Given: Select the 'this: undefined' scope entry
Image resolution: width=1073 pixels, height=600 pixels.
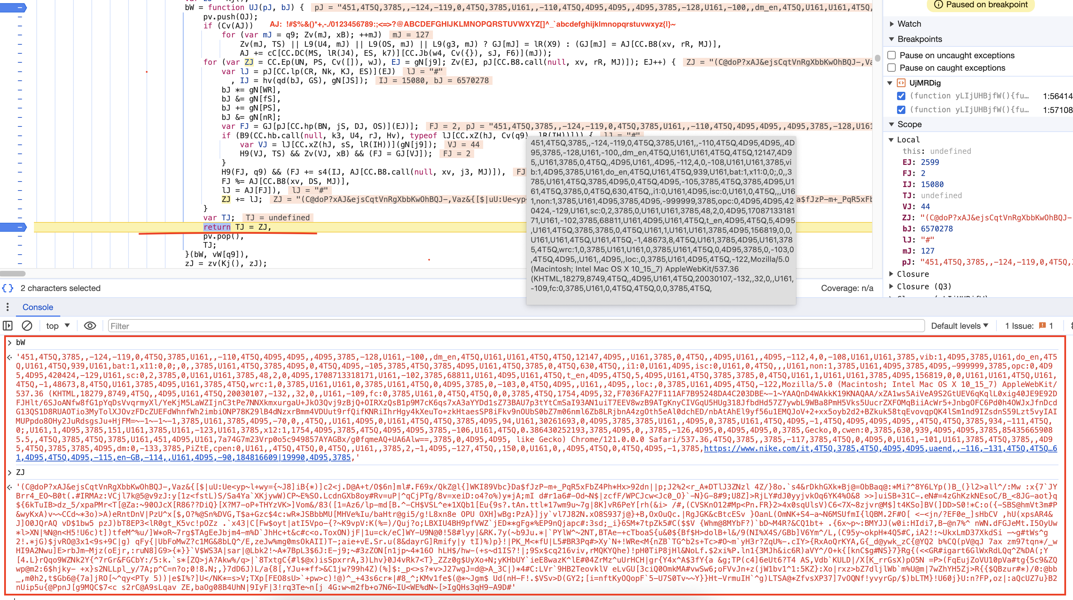Looking at the screenshot, I should 937,151.
